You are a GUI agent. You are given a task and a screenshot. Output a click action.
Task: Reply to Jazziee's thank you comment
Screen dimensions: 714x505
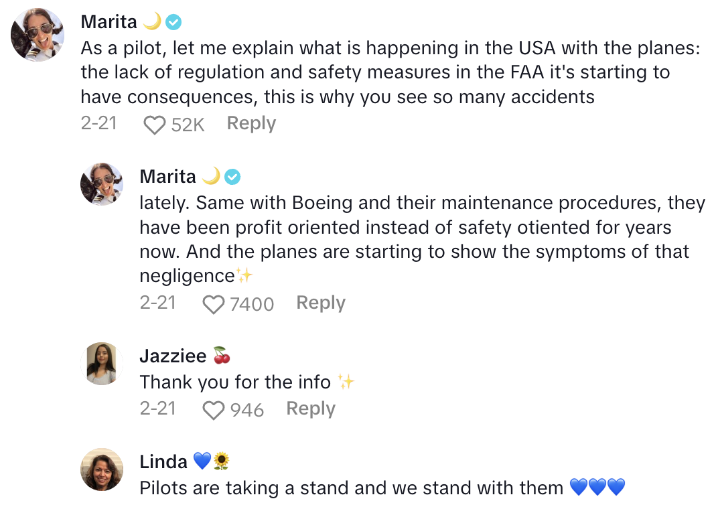click(x=311, y=409)
